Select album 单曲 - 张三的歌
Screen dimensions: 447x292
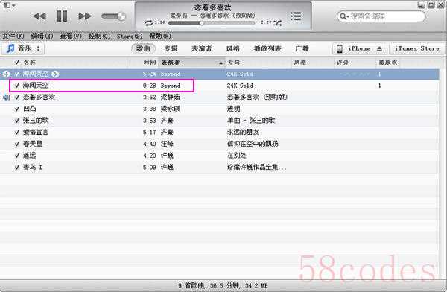[x=251, y=121]
